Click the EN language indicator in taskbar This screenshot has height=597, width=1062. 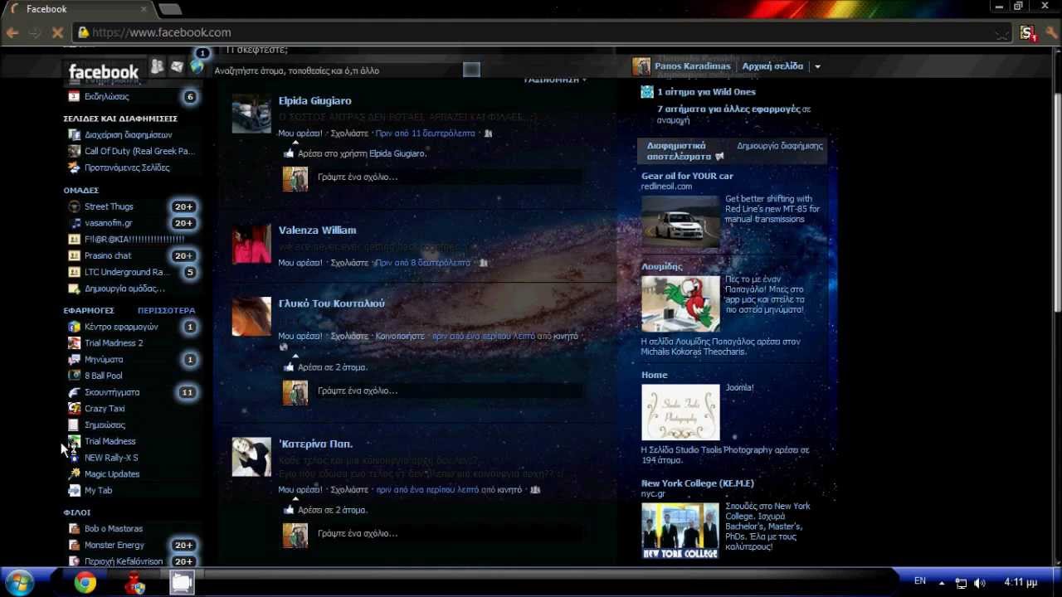coord(920,581)
